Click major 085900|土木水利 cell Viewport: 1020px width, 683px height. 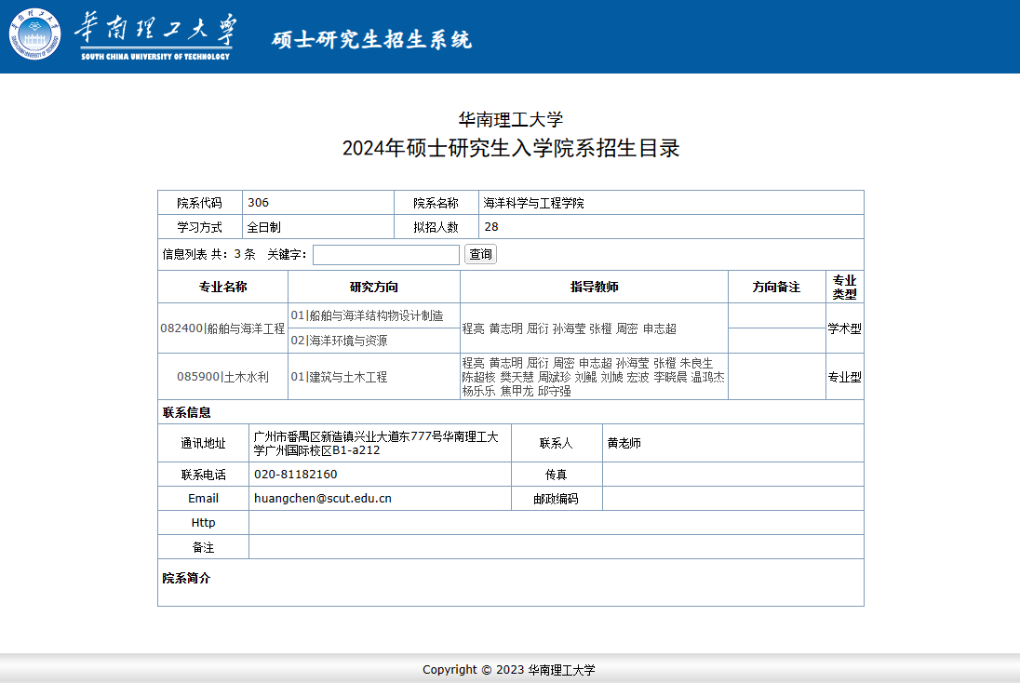(x=223, y=377)
